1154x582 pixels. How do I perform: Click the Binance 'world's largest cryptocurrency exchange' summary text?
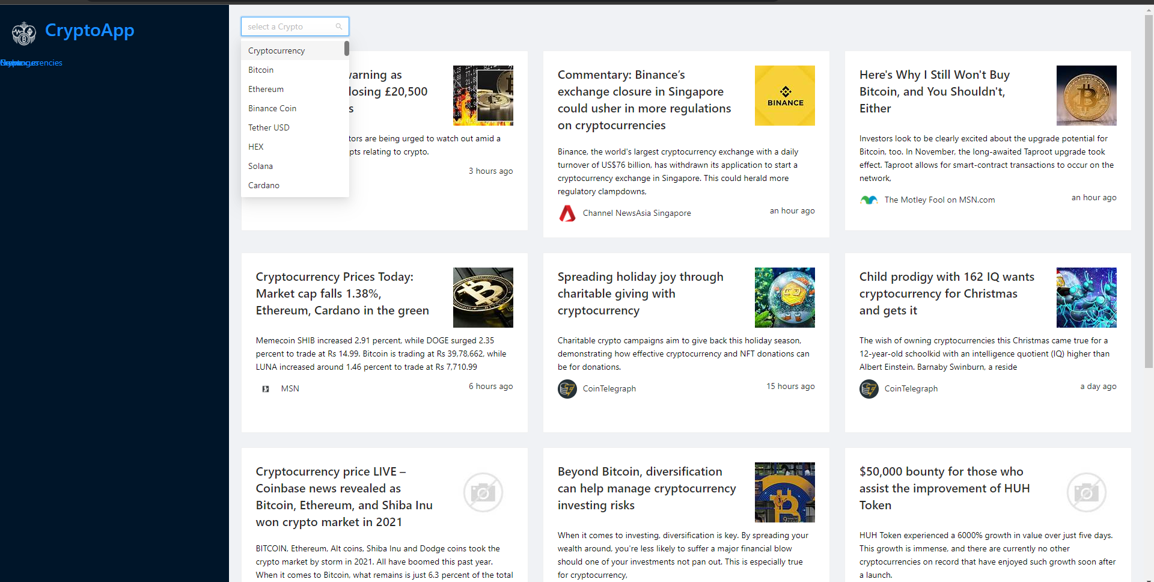coord(678,172)
